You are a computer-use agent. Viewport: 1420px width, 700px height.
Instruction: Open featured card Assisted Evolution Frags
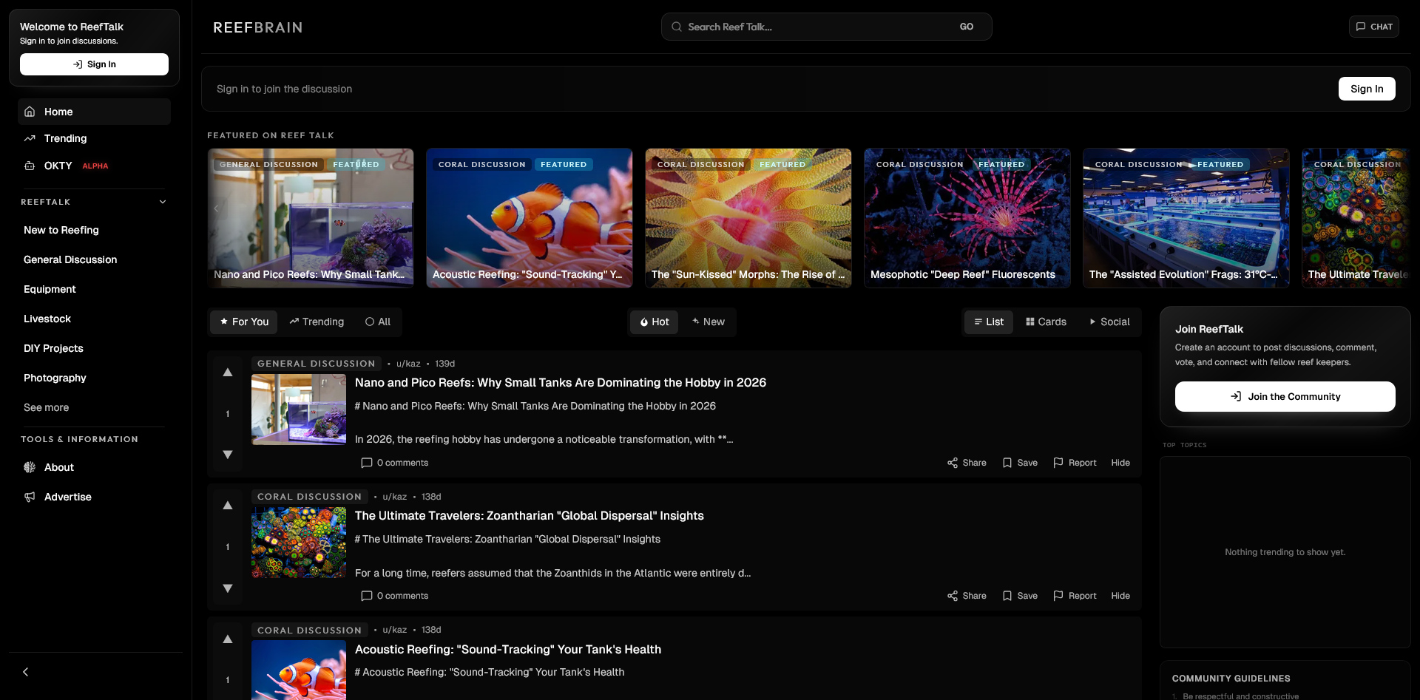click(1186, 218)
